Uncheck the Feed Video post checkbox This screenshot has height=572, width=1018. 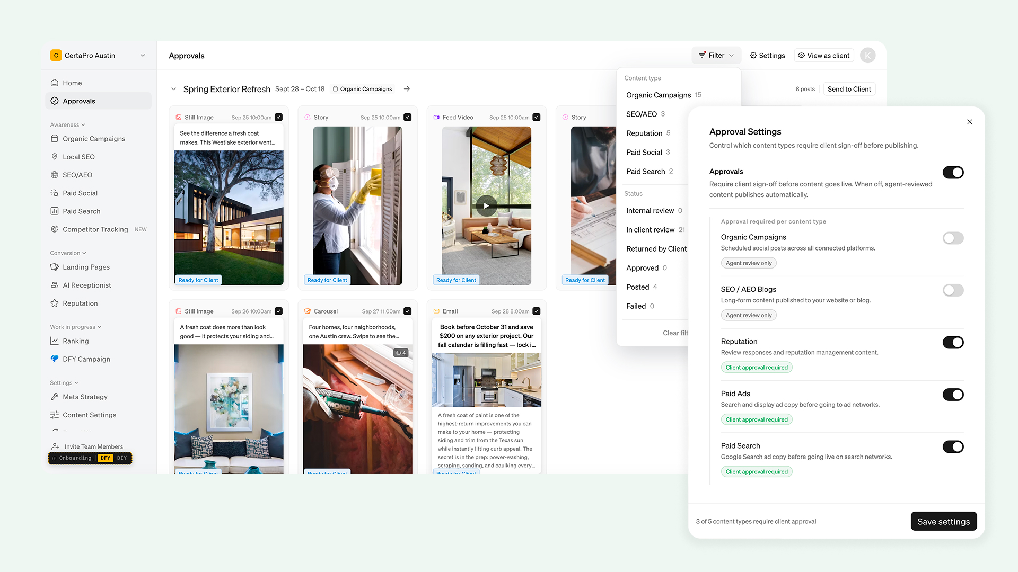[x=537, y=117]
